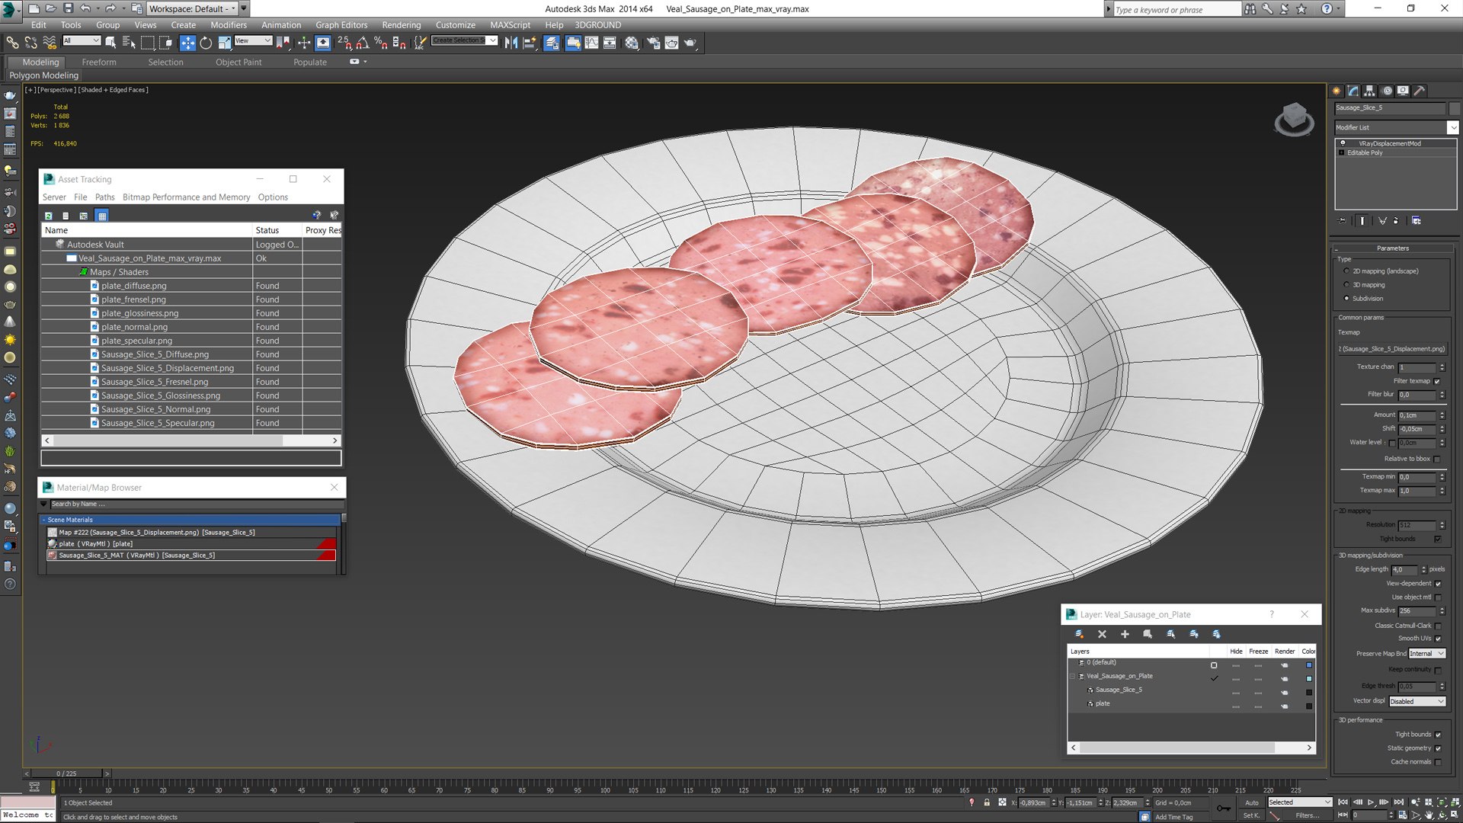1463x823 pixels.
Task: Open the Reference Coordinate System View dropdown
Action: click(253, 40)
